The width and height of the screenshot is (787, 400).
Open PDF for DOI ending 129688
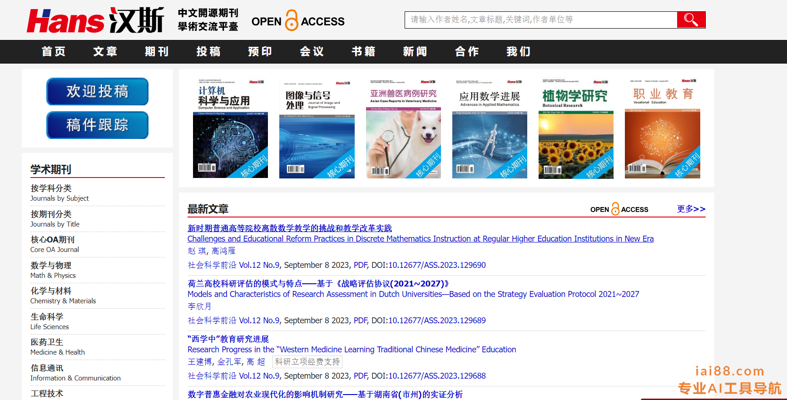coord(361,376)
